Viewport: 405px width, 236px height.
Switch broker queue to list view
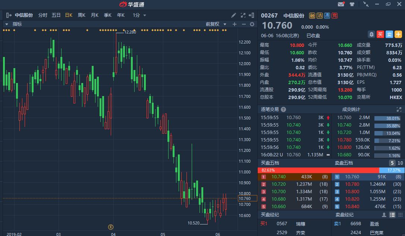[392, 214]
